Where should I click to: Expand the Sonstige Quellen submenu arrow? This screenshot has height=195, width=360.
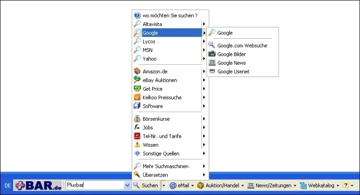click(204, 153)
